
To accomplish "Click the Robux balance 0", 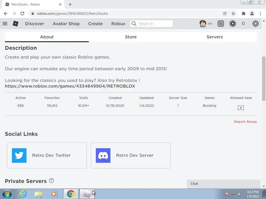I will click(243, 24).
